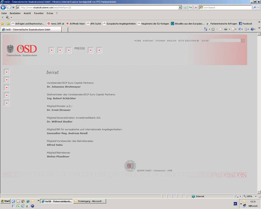Viewport: 261px width, 209px height.
Task: Click the SEITE DRUCKEN link
Action: [x=187, y=41]
